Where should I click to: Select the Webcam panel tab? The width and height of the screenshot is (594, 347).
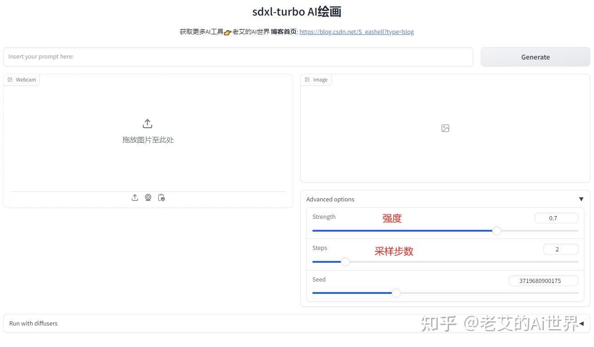[x=22, y=79]
